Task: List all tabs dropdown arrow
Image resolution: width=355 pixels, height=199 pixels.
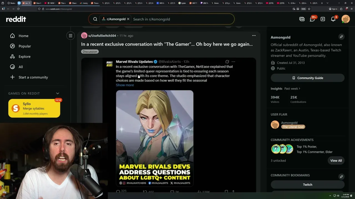Action: pyautogui.click(x=328, y=3)
